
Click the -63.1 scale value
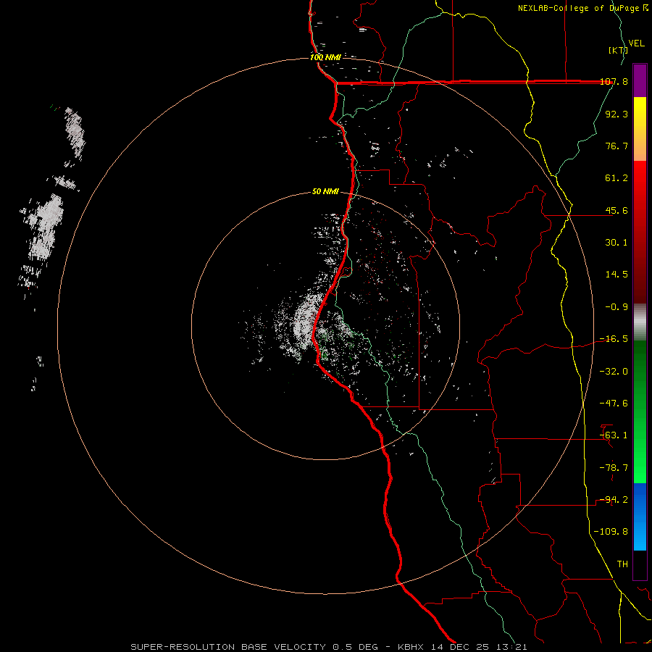point(614,435)
